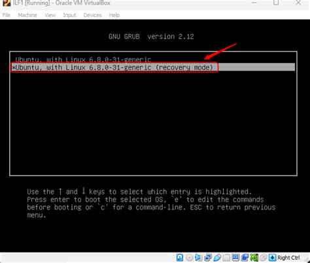The height and width of the screenshot is (263, 310).
Task: Click the USB devices status icon
Action: 217,258
